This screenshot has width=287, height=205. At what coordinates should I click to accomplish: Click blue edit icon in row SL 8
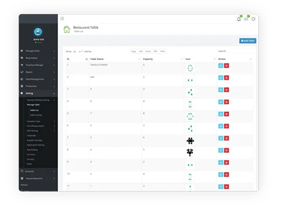[221, 150]
